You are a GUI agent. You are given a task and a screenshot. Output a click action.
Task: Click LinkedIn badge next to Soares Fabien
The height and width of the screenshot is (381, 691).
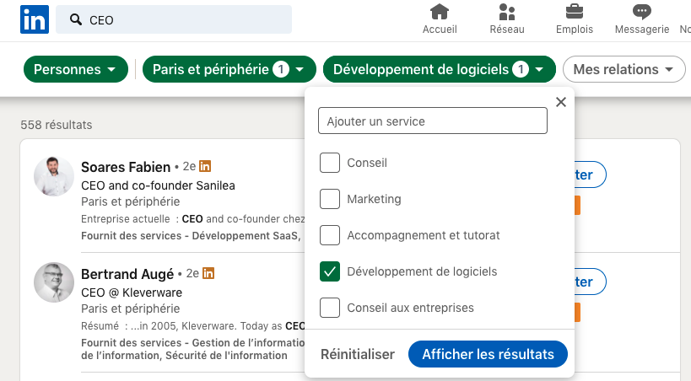(x=205, y=166)
